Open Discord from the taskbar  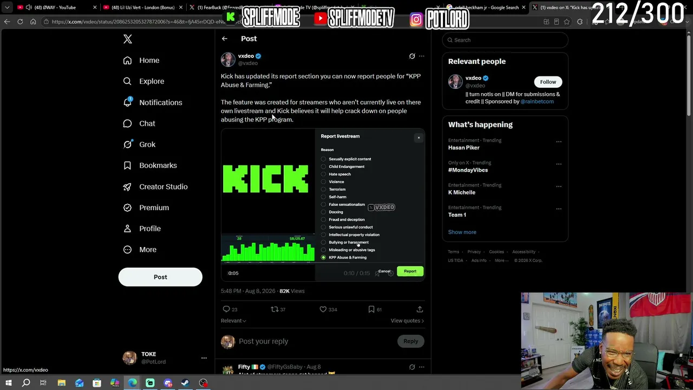[168, 383]
